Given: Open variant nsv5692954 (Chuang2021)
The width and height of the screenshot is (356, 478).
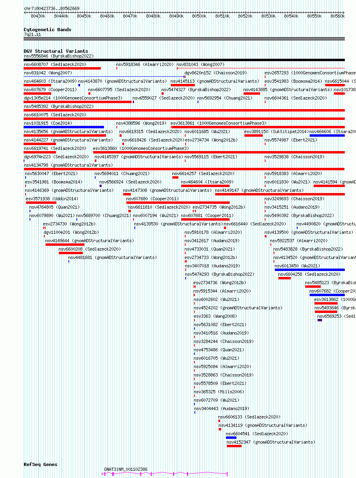Looking at the screenshot, I should tap(225, 98).
